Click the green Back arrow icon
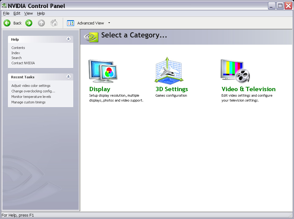Viewport: 294px width, 219px height. 7,23
